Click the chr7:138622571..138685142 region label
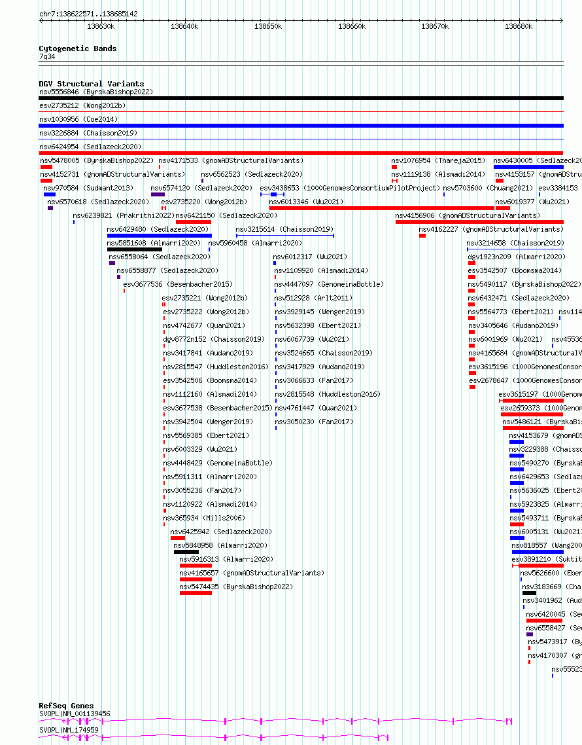Image resolution: width=582 pixels, height=745 pixels. [88, 14]
